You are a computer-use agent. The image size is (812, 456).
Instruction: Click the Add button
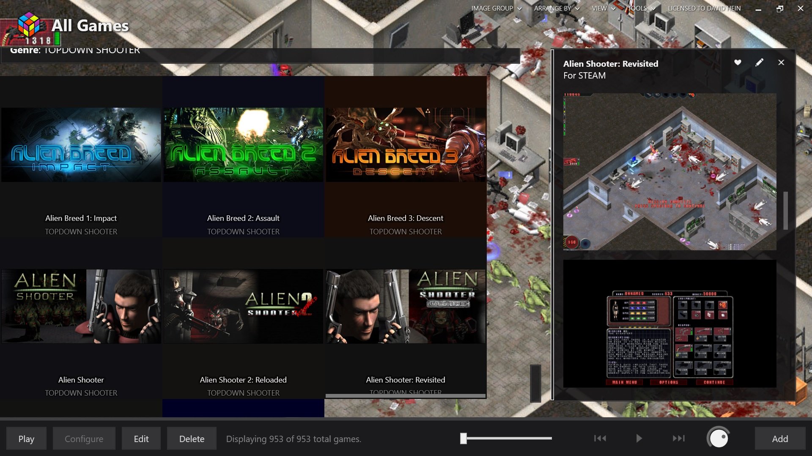point(780,439)
